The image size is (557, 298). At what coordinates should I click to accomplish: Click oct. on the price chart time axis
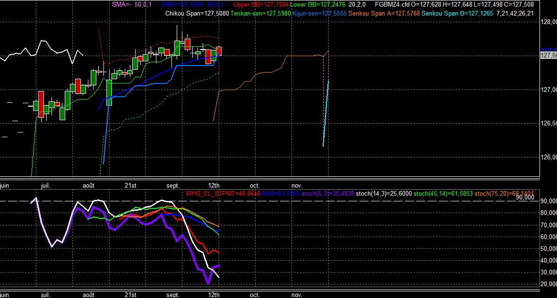[x=255, y=186]
